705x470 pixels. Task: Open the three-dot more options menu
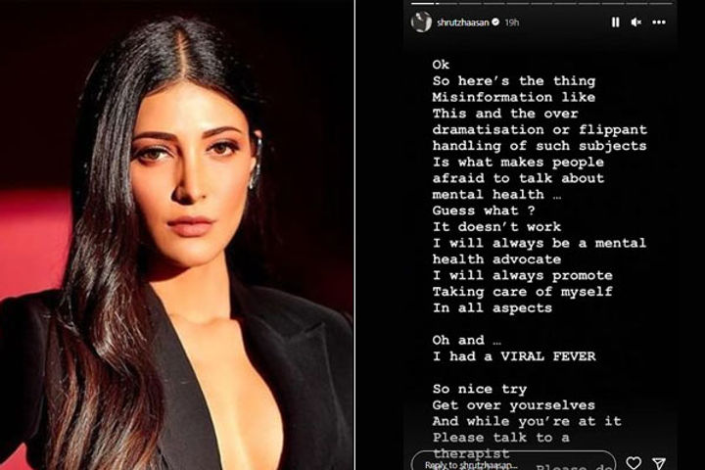click(x=659, y=23)
